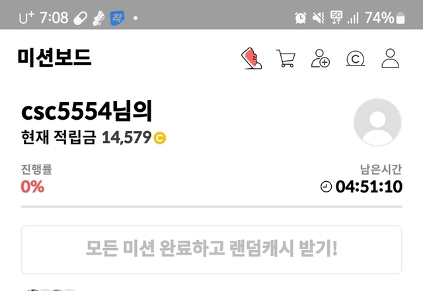
Task: Open the shopping cart store
Action: pos(286,58)
